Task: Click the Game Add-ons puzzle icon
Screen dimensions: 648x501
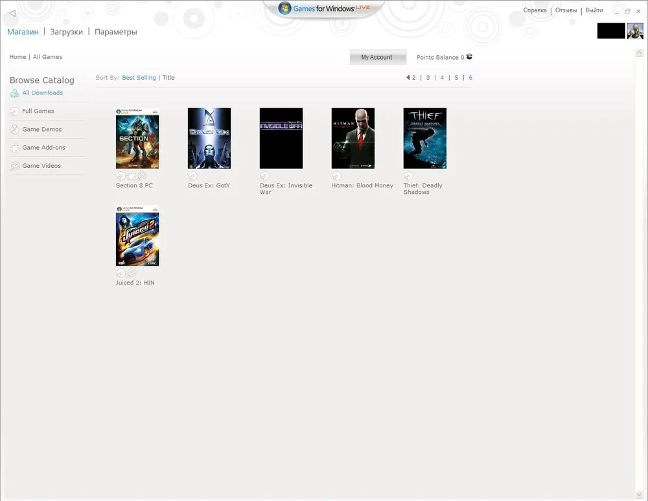Action: [x=14, y=148]
